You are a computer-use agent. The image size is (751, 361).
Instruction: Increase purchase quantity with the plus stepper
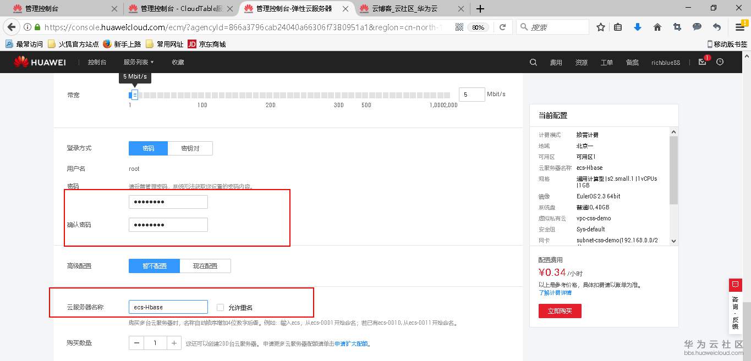(174, 342)
